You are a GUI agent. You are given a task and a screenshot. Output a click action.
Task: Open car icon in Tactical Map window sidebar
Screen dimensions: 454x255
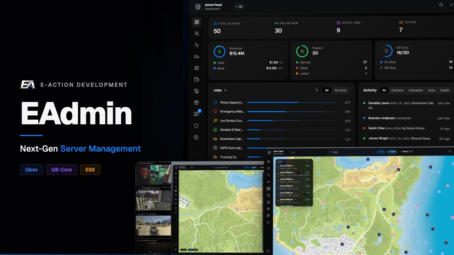click(x=268, y=182)
